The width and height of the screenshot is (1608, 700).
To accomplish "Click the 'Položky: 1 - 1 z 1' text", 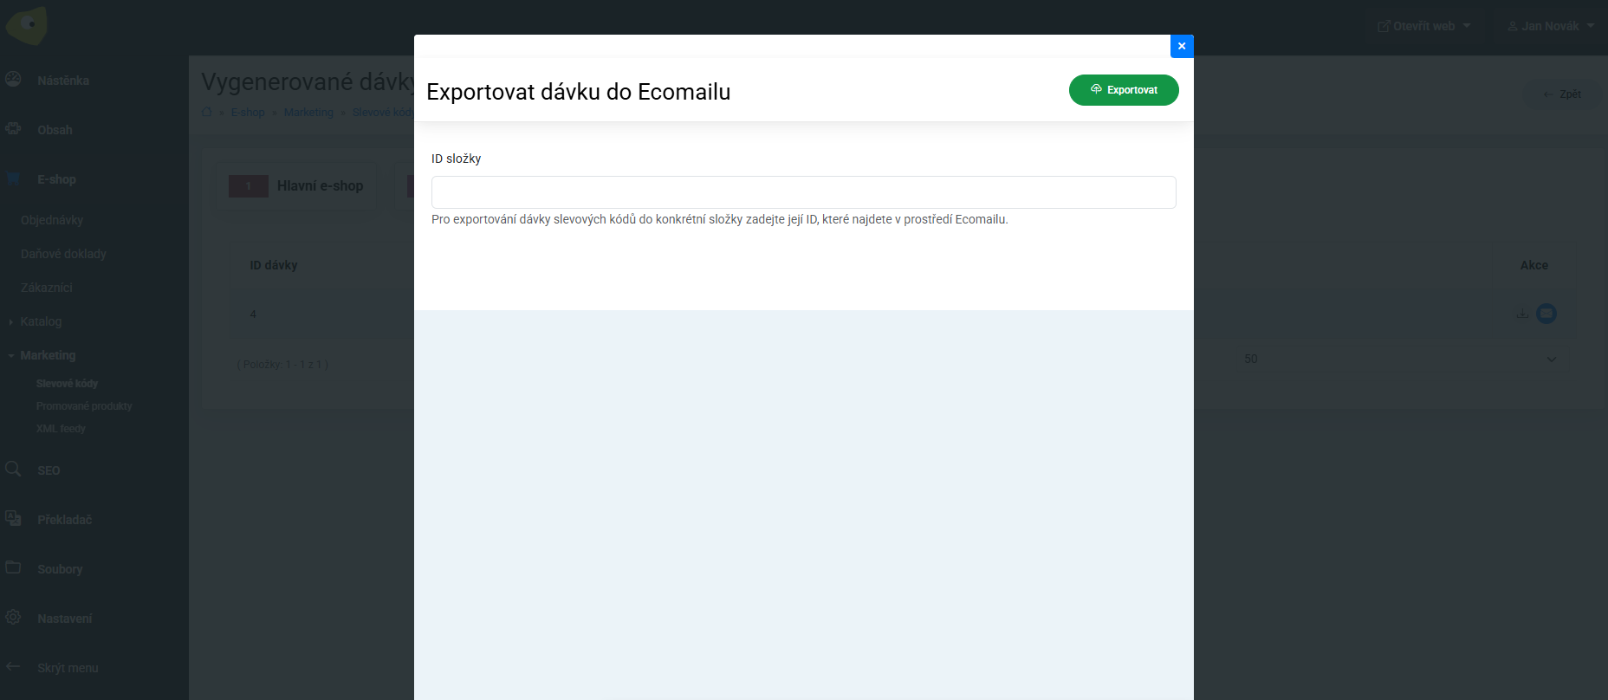I will click(x=282, y=365).
